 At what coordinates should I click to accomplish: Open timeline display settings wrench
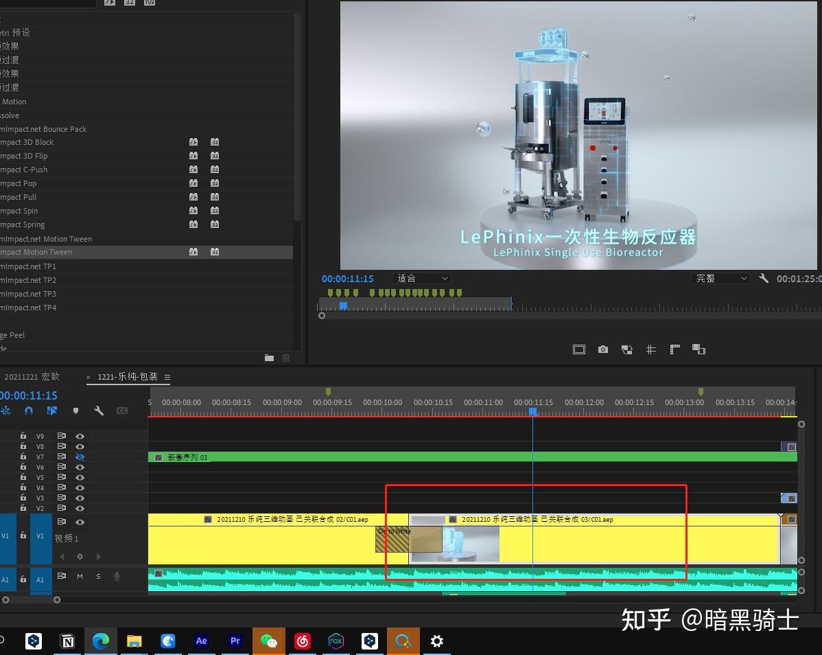(99, 411)
